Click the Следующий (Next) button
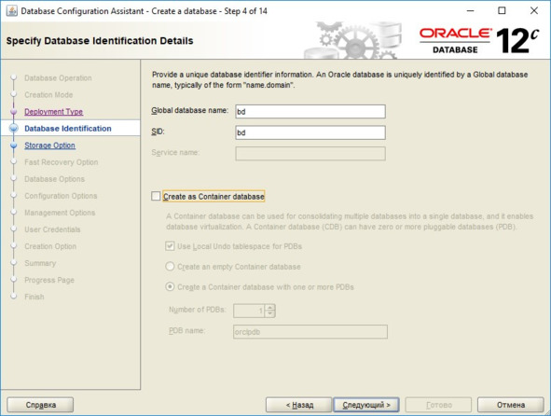 tap(366, 405)
